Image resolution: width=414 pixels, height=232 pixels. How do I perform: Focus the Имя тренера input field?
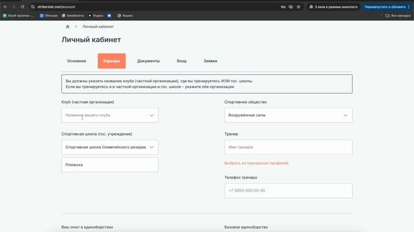coord(289,147)
